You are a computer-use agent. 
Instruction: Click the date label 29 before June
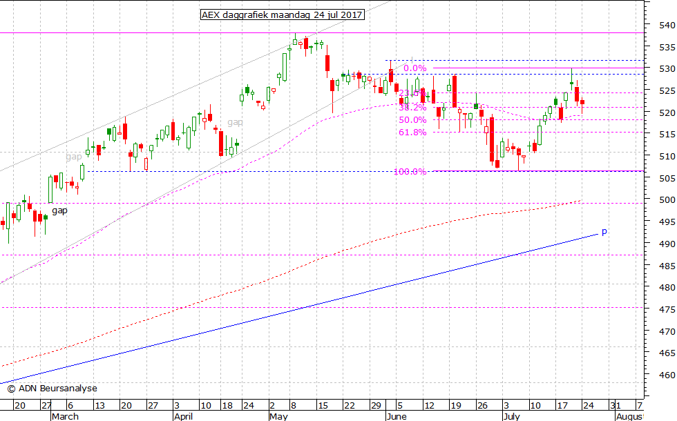376,406
